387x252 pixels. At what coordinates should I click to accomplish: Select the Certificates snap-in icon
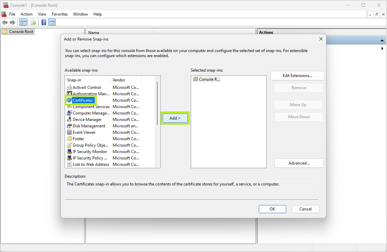[69, 100]
